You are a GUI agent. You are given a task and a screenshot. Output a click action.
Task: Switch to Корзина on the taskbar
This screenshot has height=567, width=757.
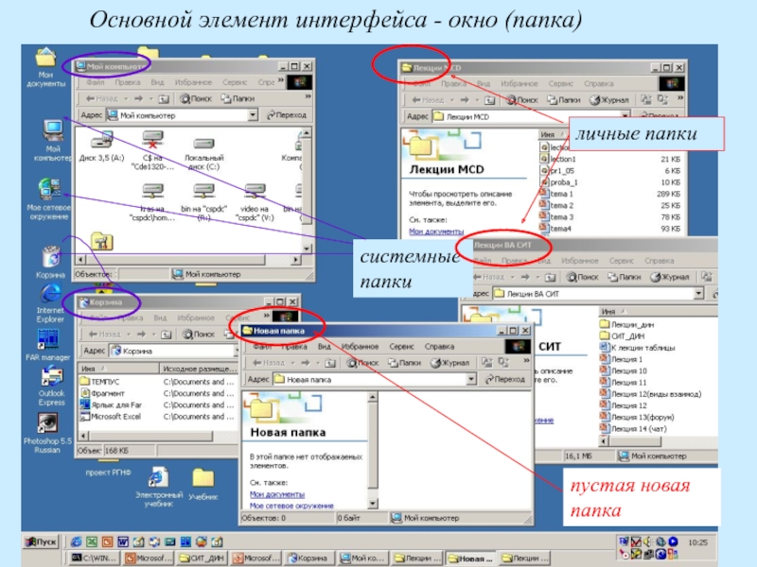308,558
